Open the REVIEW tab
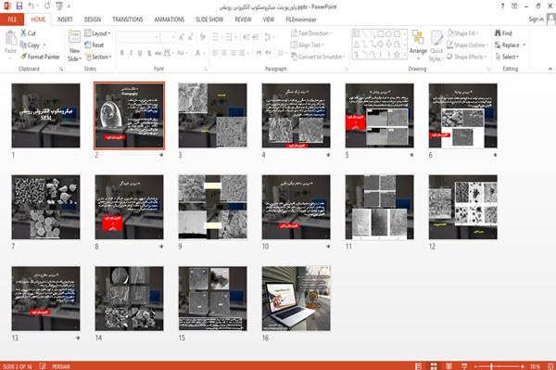 coord(243,19)
